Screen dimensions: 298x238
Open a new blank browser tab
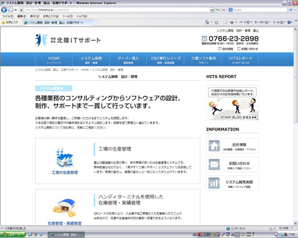tap(96, 23)
